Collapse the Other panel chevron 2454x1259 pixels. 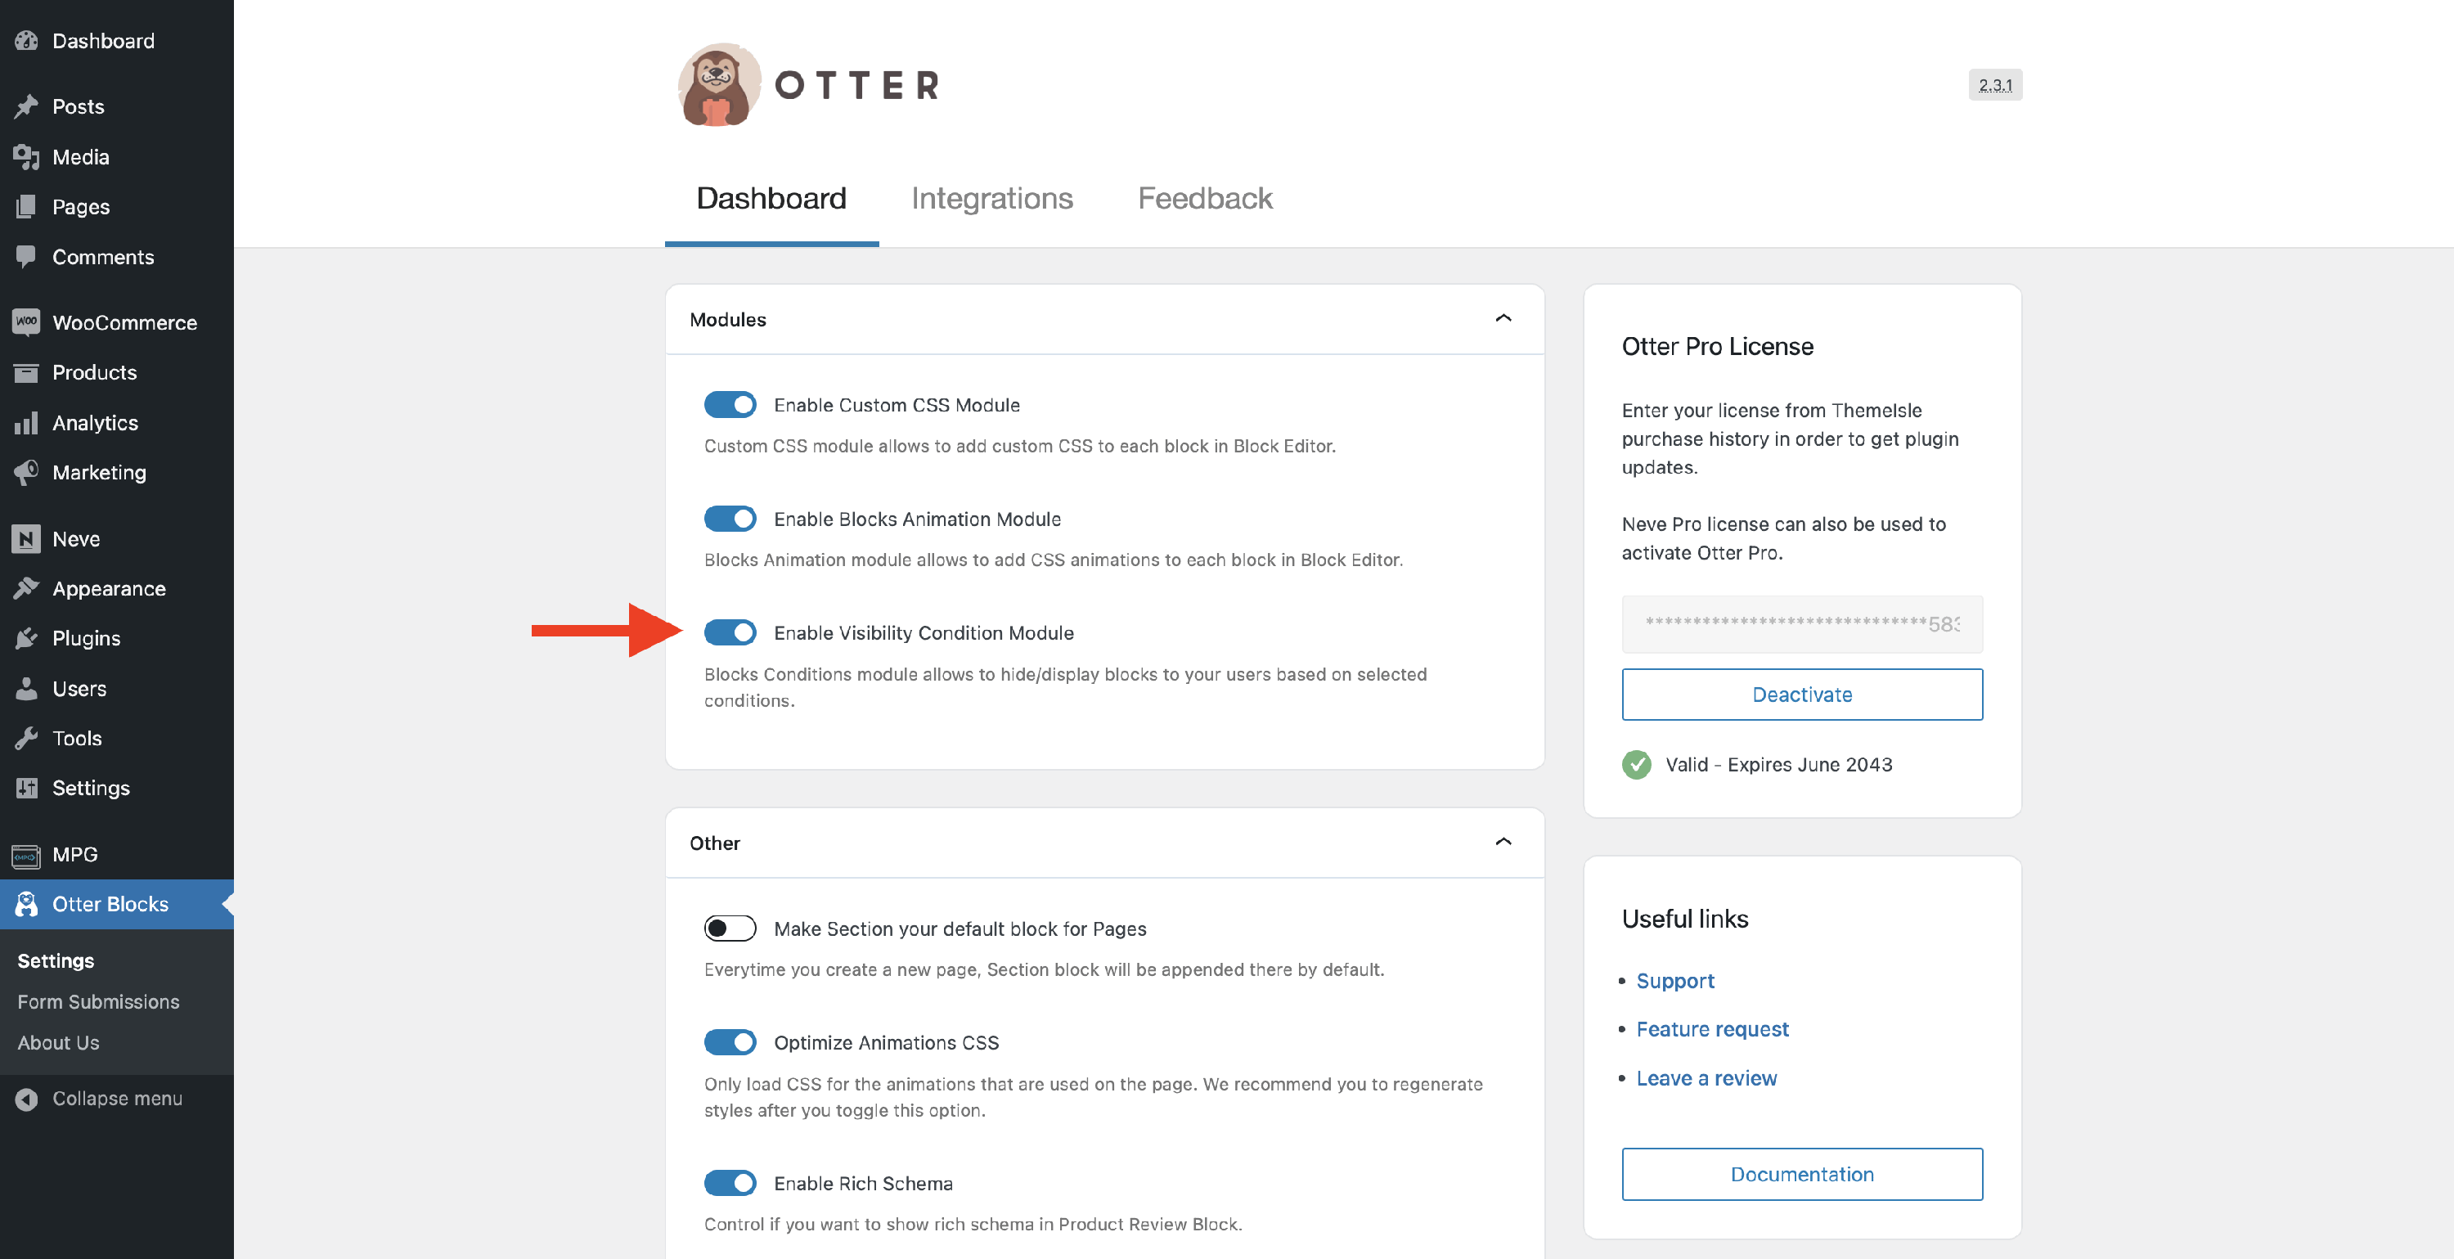pos(1503,842)
